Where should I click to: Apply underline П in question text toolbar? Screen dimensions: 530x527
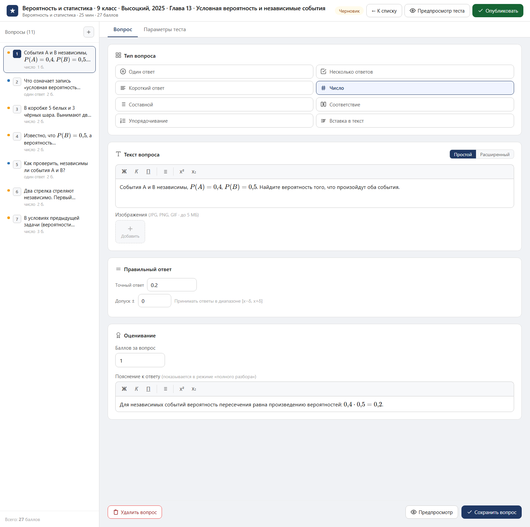point(148,172)
